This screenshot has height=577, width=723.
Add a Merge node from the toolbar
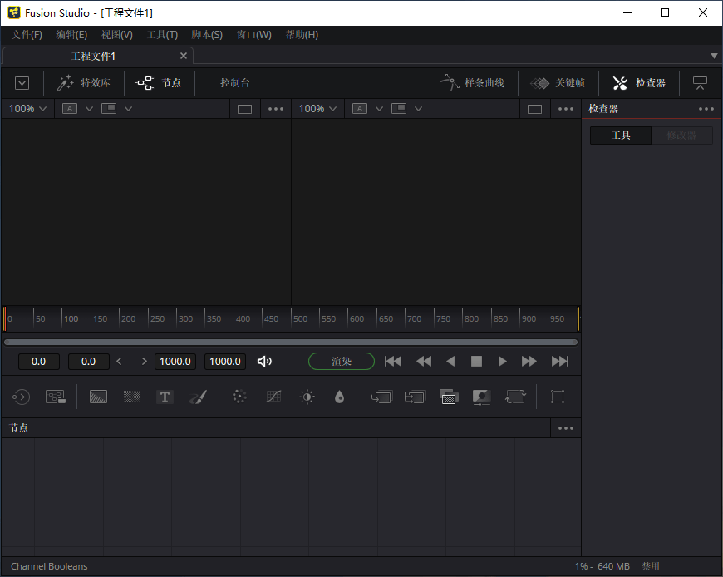[x=381, y=397]
